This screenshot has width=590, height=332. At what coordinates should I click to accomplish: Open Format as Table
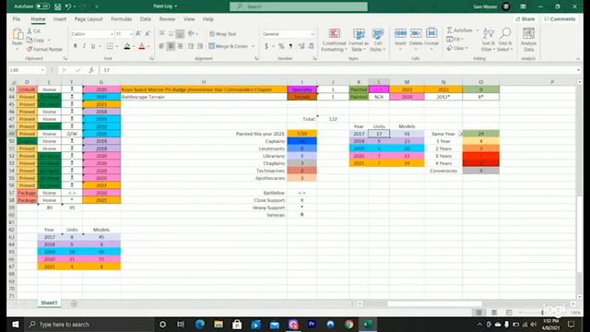click(x=359, y=40)
